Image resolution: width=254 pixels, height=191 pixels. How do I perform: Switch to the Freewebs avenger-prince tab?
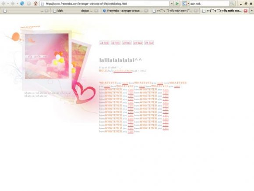click(125, 11)
